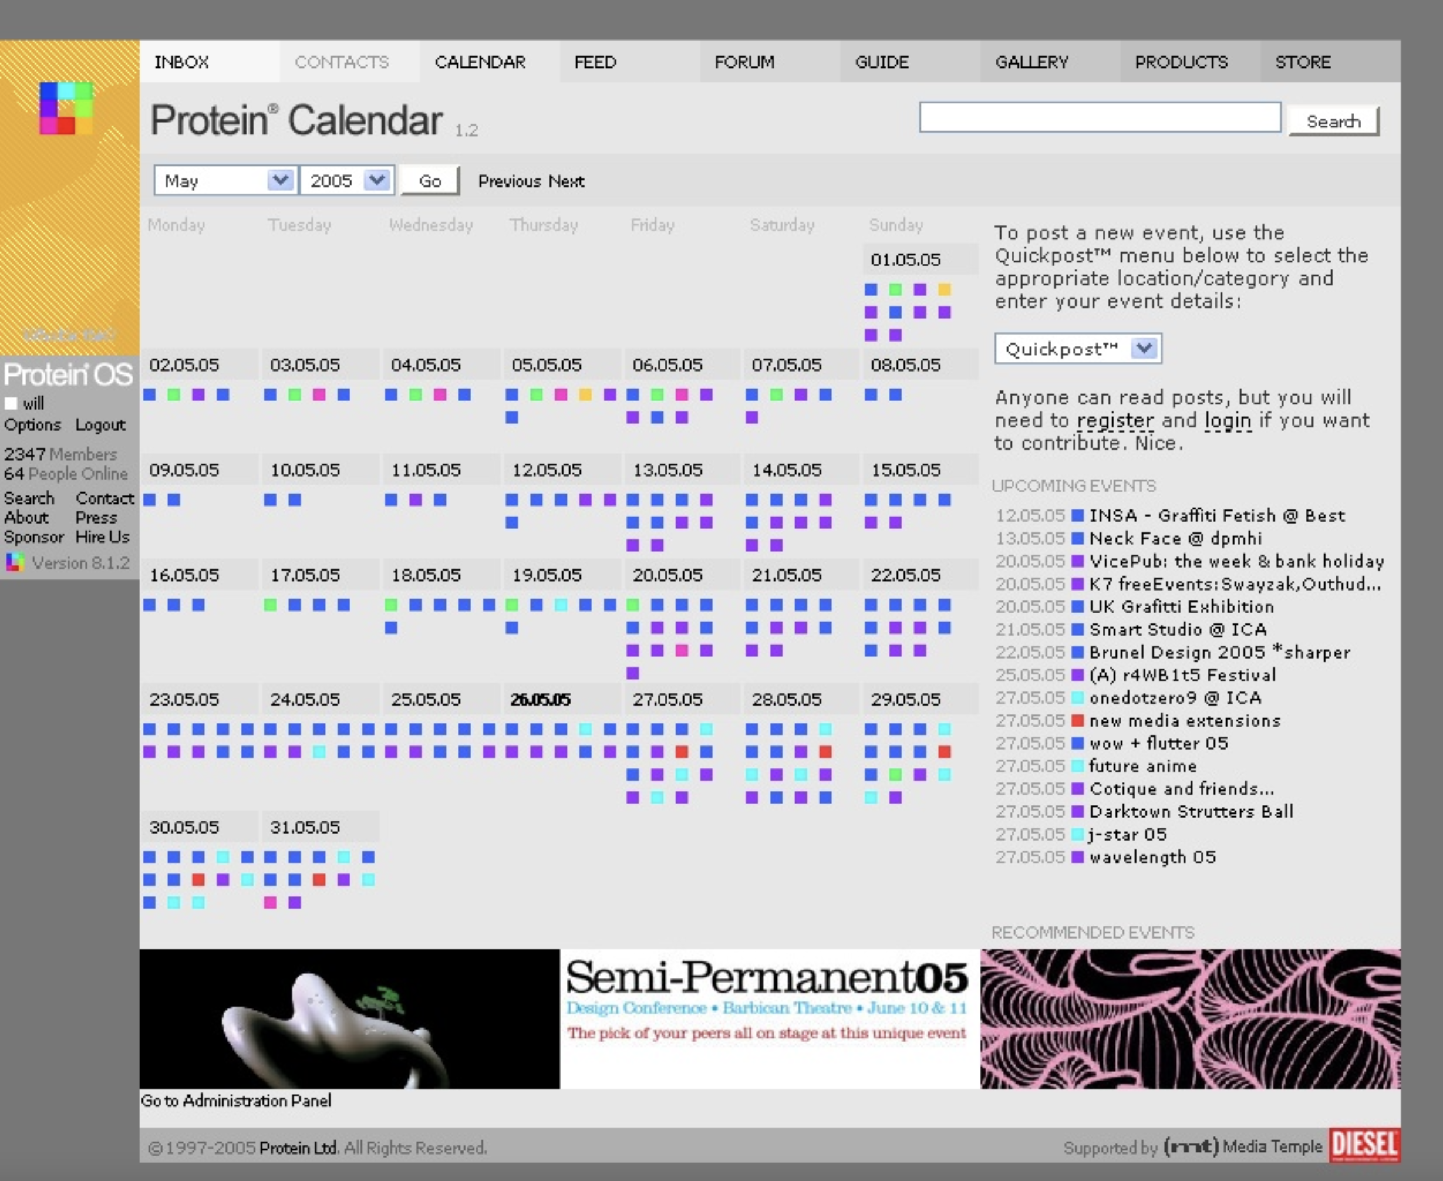Viewport: 1443px width, 1181px height.
Task: Click the Media Temple logo in footer
Action: [1242, 1147]
